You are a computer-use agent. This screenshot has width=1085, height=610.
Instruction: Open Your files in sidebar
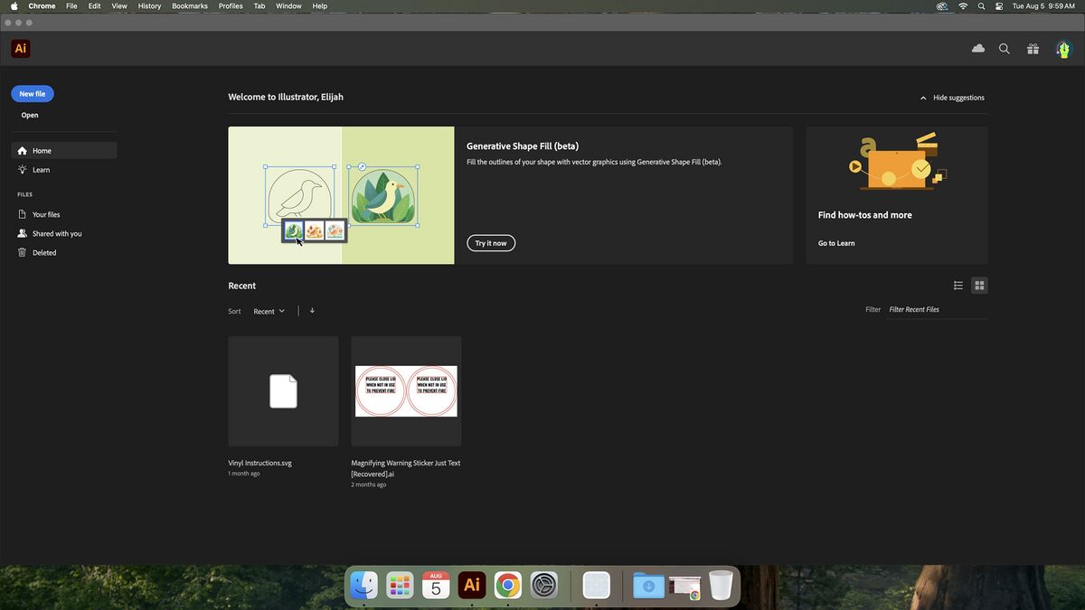pos(46,215)
